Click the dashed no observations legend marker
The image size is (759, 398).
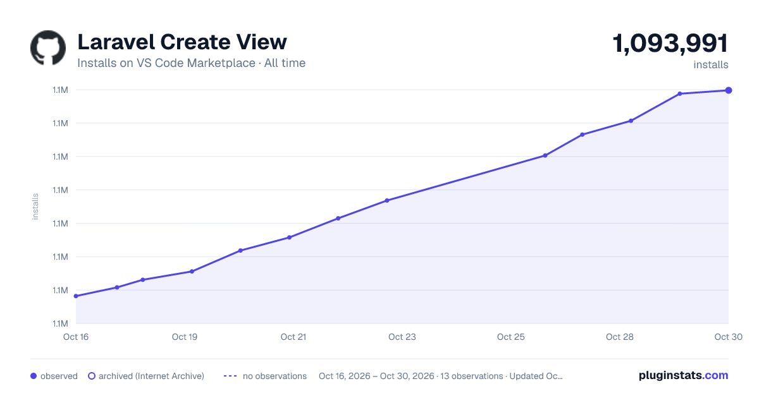230,376
